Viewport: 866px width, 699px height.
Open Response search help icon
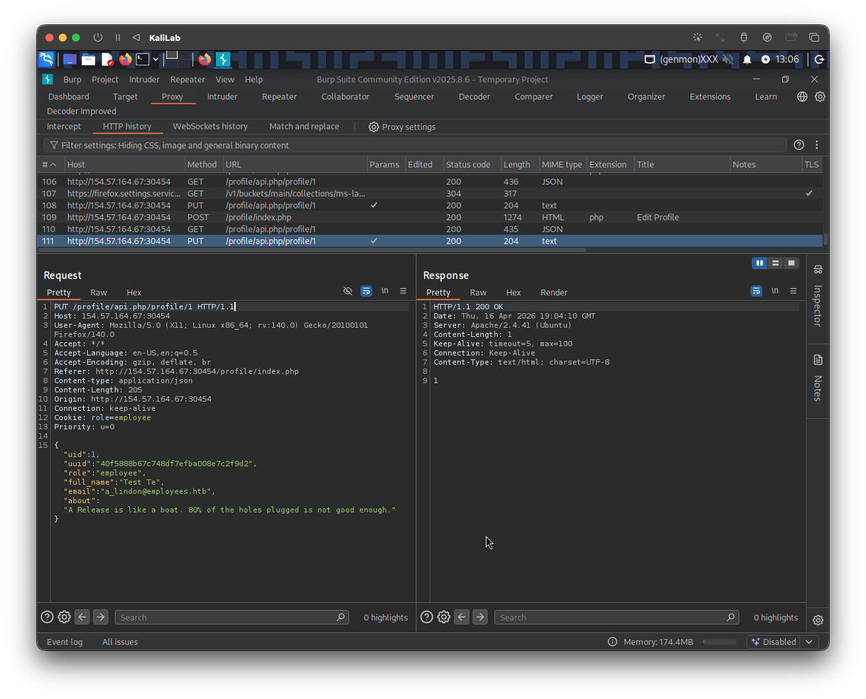pos(426,617)
